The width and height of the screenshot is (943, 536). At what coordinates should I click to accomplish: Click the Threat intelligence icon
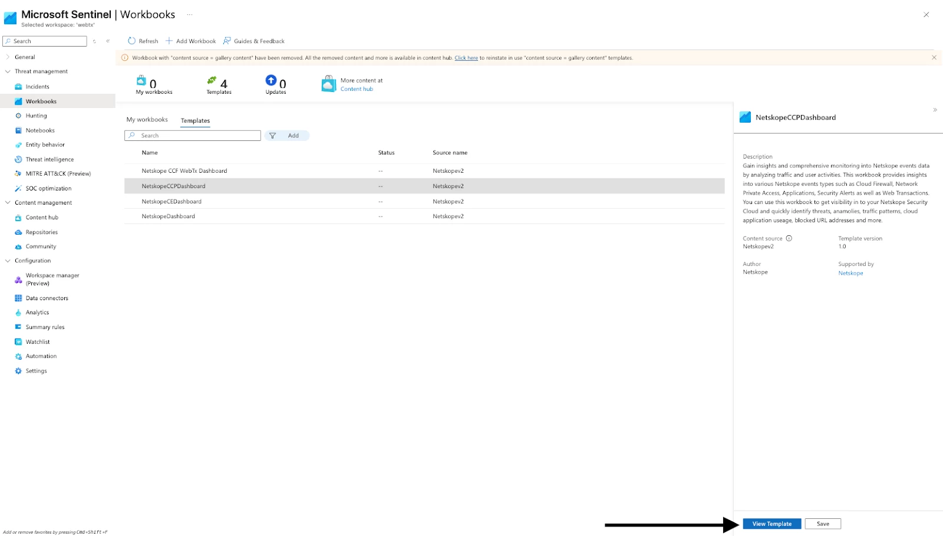tap(18, 159)
